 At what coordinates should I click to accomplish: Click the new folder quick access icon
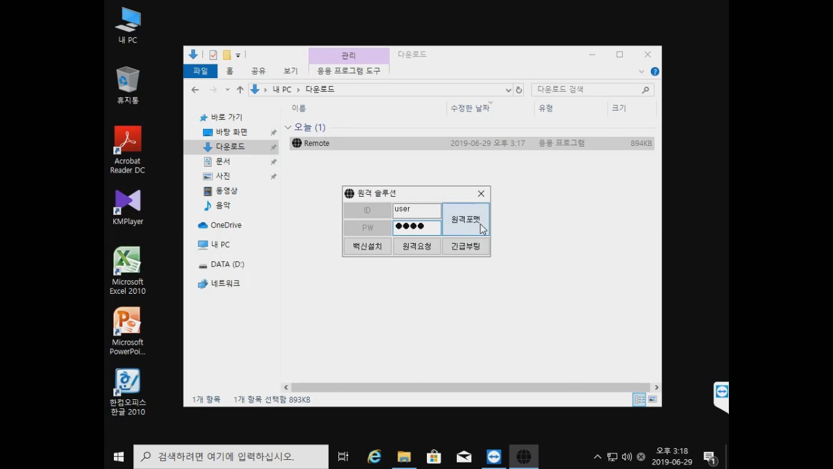227,55
